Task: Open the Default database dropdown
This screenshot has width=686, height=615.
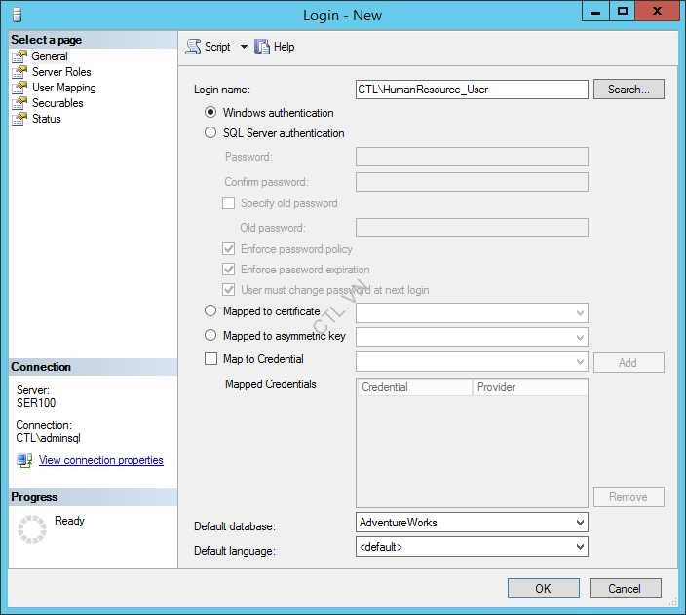Action: (x=580, y=522)
